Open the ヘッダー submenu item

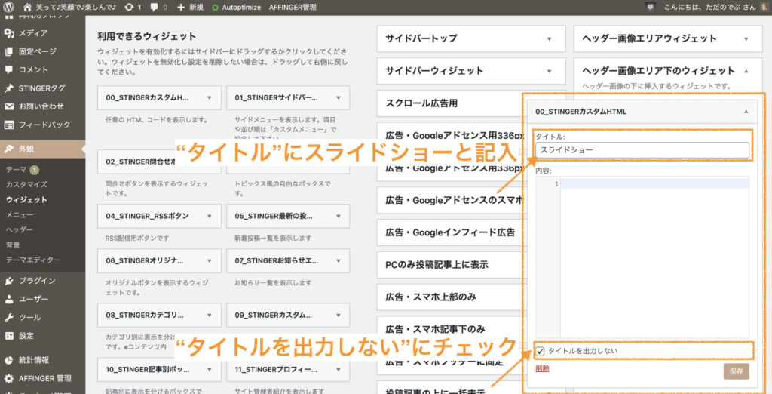point(20,229)
